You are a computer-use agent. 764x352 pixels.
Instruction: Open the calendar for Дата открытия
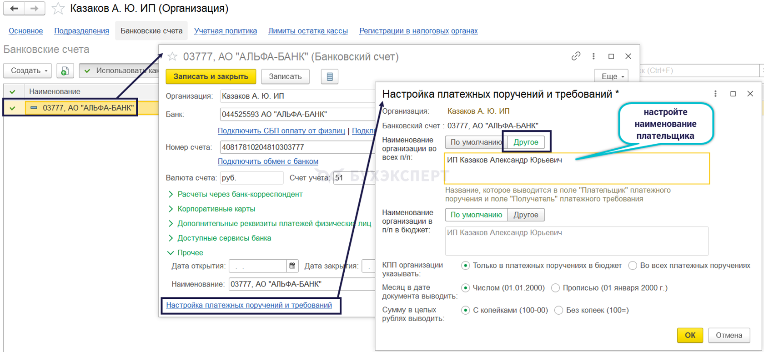click(292, 266)
